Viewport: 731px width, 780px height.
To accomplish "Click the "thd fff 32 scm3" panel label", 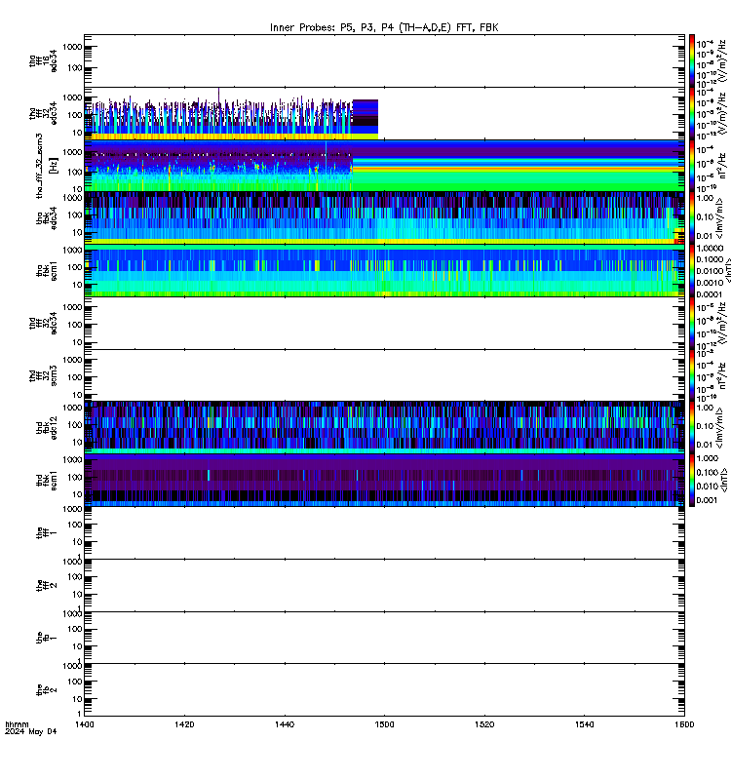I will (43, 375).
